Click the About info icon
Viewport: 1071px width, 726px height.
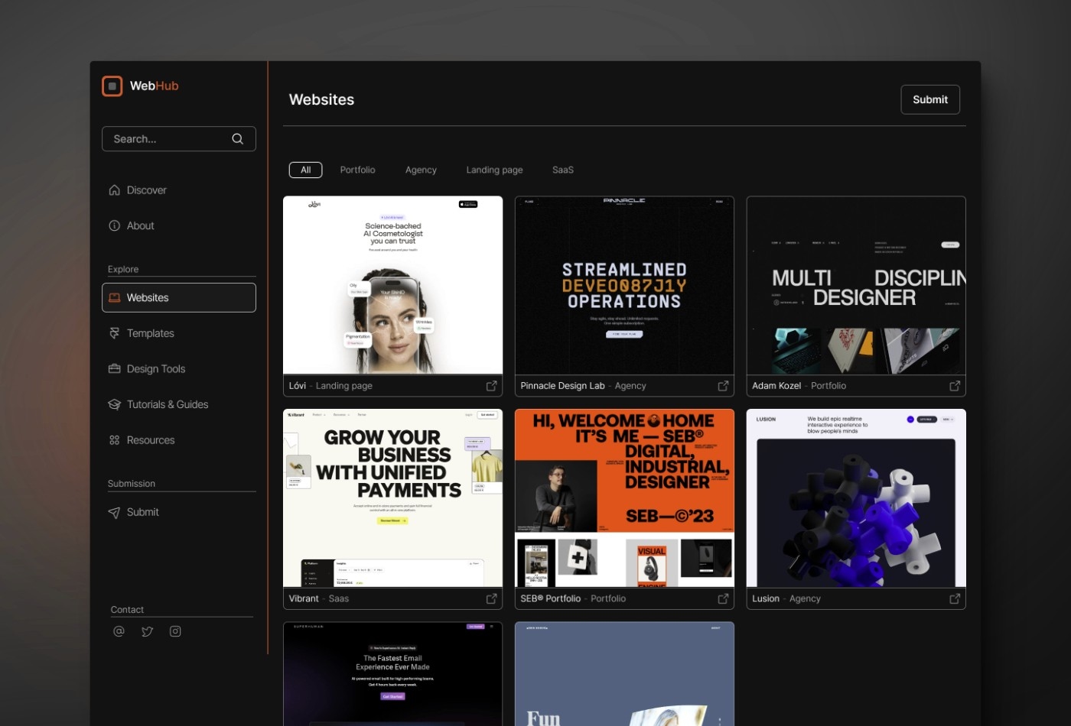tap(115, 225)
